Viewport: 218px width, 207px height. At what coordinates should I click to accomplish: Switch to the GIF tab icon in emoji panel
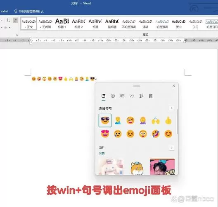tap(122, 96)
